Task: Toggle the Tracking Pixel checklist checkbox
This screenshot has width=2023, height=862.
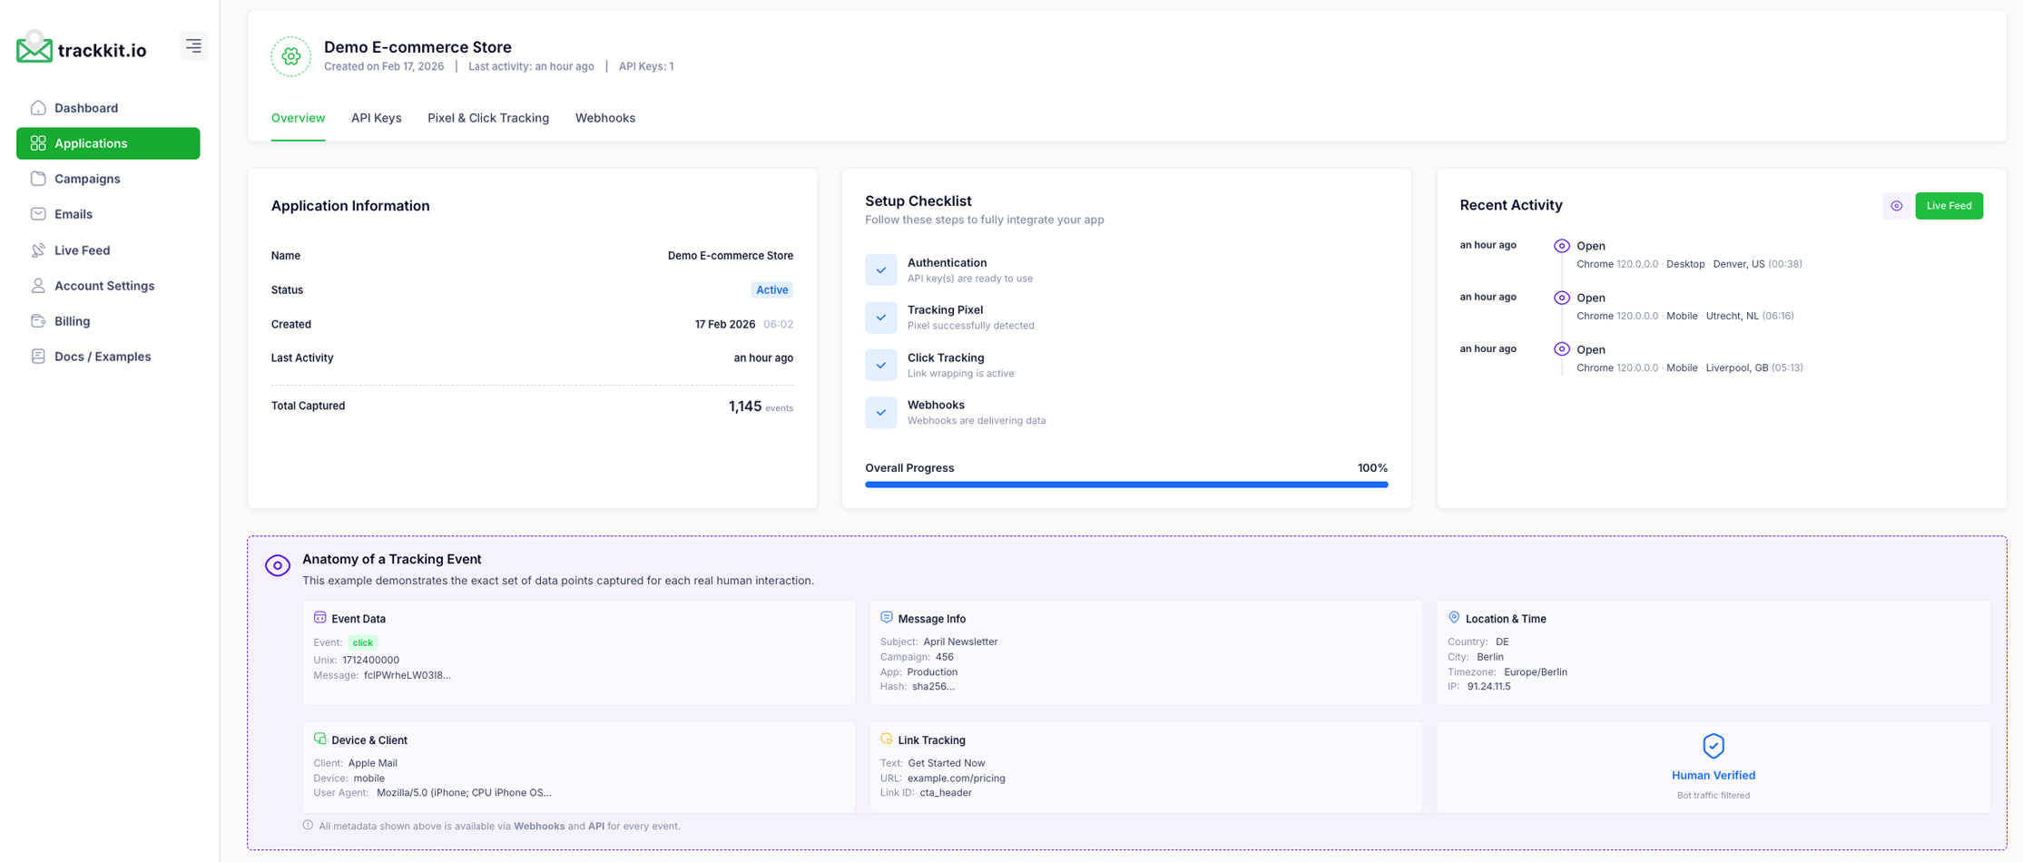Action: (880, 317)
